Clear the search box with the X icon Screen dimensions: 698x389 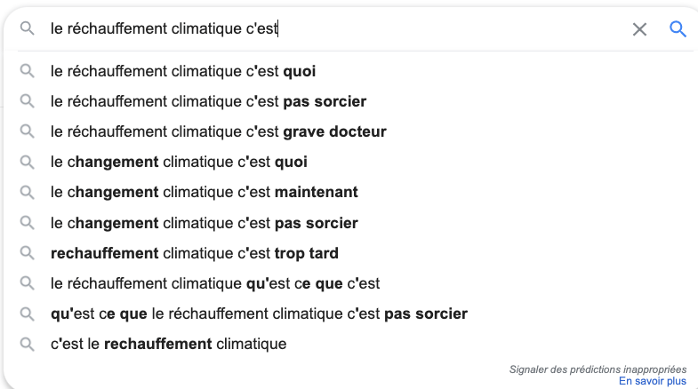(639, 29)
